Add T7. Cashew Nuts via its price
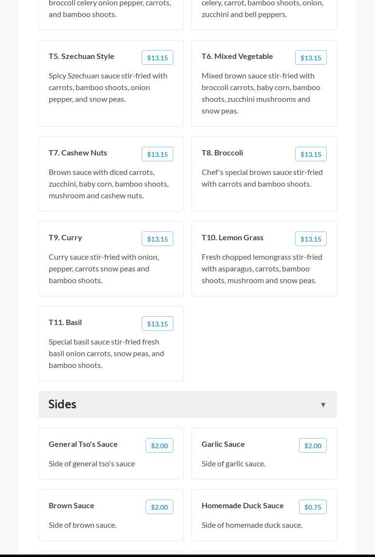 pyautogui.click(x=157, y=154)
